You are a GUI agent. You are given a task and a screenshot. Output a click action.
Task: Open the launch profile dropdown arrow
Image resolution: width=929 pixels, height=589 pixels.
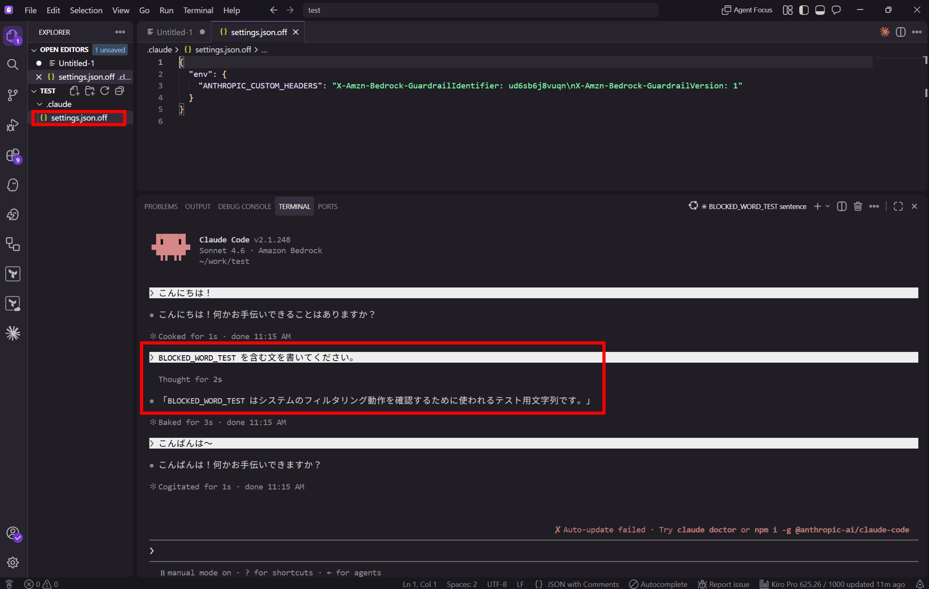[x=828, y=206]
